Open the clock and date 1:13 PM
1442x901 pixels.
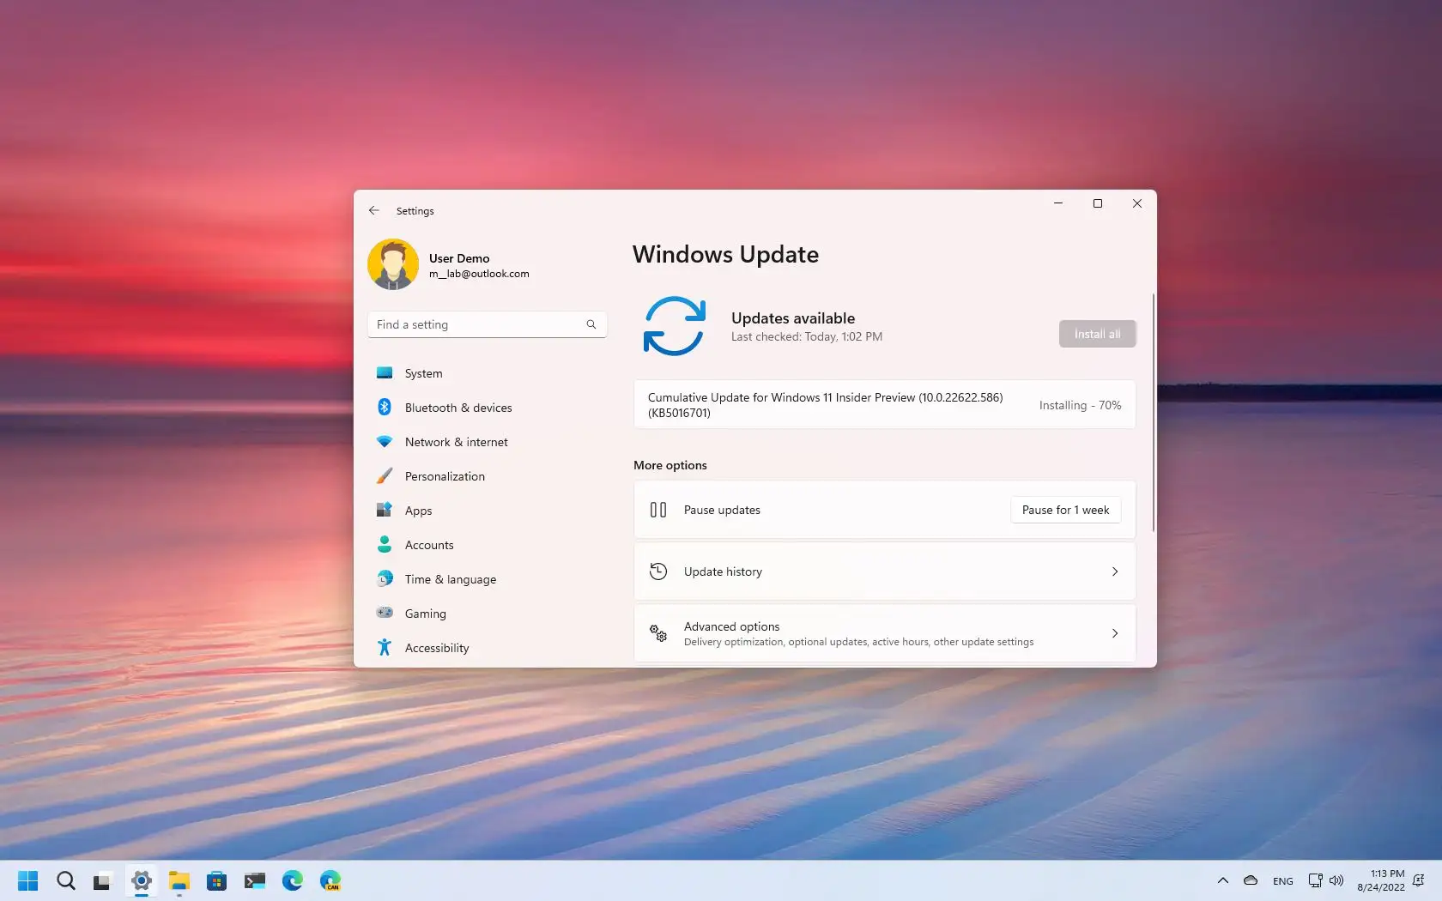1381,880
